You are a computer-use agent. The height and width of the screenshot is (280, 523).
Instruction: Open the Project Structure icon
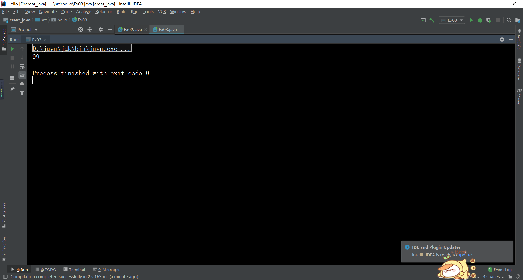click(518, 20)
